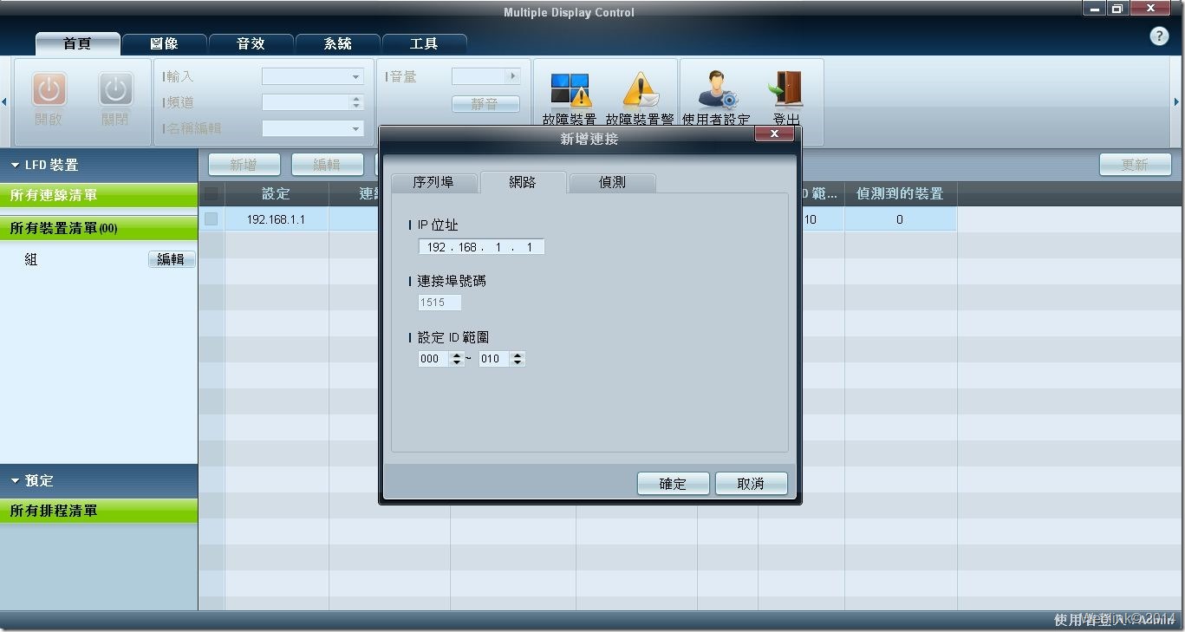This screenshot has height=632, width=1185.
Task: Click the power on icon 開啟
Action: coord(49,90)
